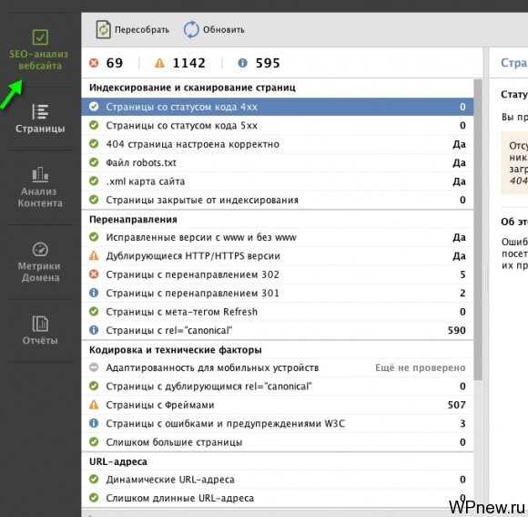This screenshot has width=528, height=517.
Task: Open the Страницы sidebar section
Action: (40, 119)
